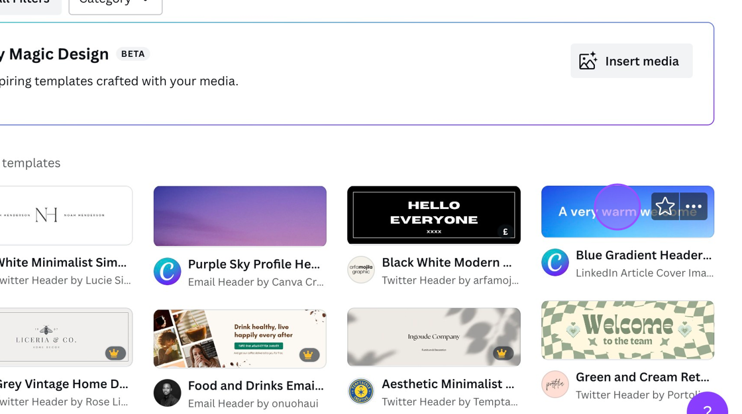Open Hello Everyone black banner template
The height and width of the screenshot is (414, 742).
[x=434, y=215]
